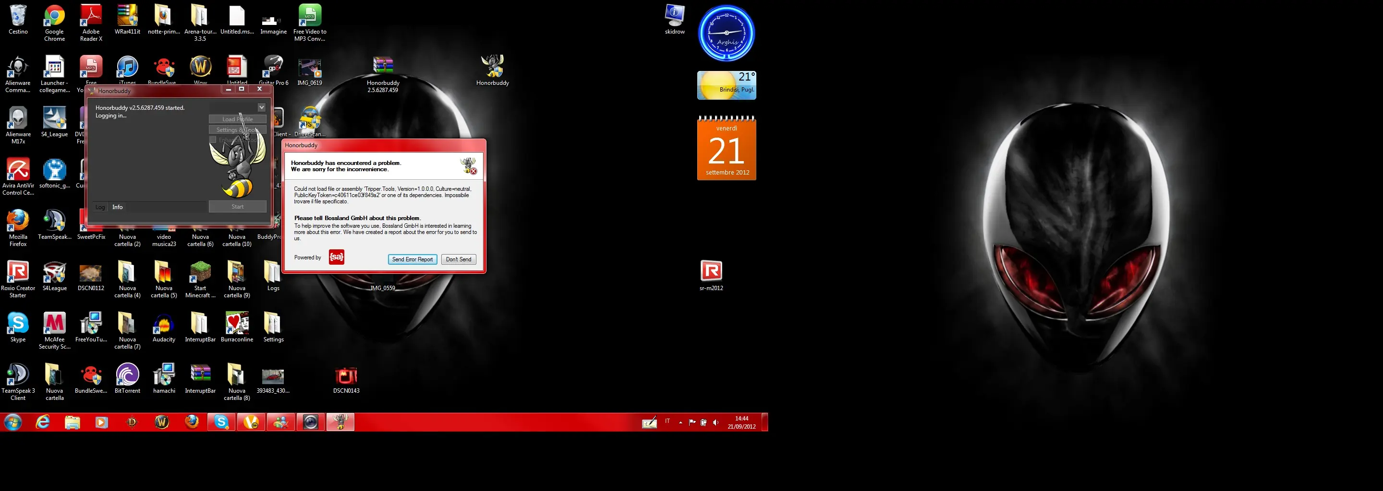
Task: Launch World of Warcraft from the taskbar
Action: coord(162,422)
